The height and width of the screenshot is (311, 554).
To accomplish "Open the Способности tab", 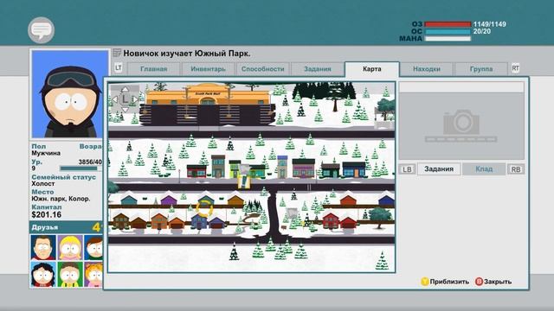I will [x=263, y=69].
